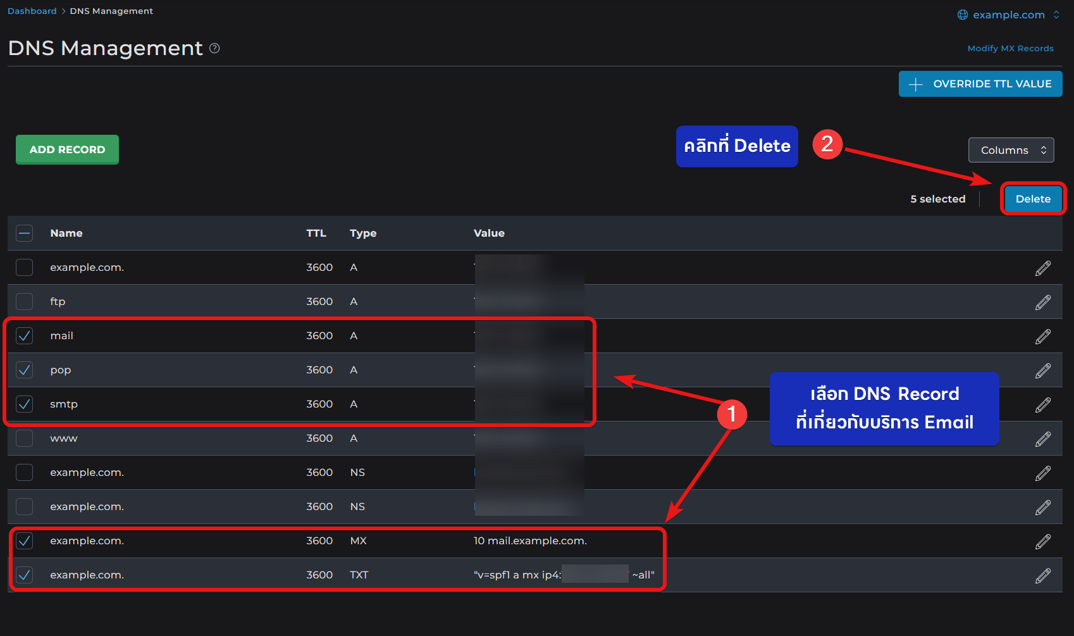The height and width of the screenshot is (636, 1074).
Task: Click the ADD RECORD button
Action: coord(67,149)
